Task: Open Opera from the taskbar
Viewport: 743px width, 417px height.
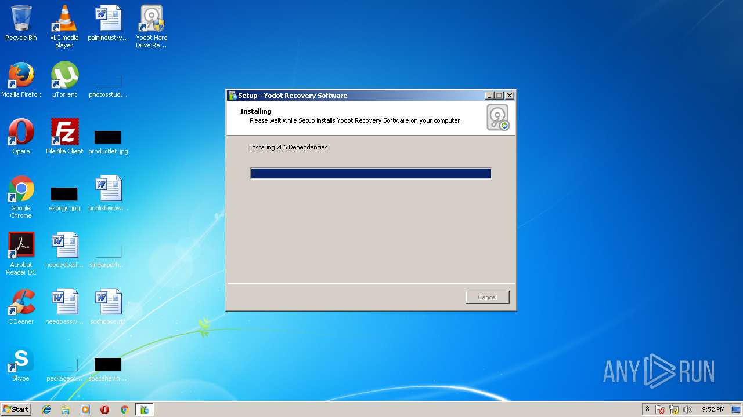Action: coord(104,409)
